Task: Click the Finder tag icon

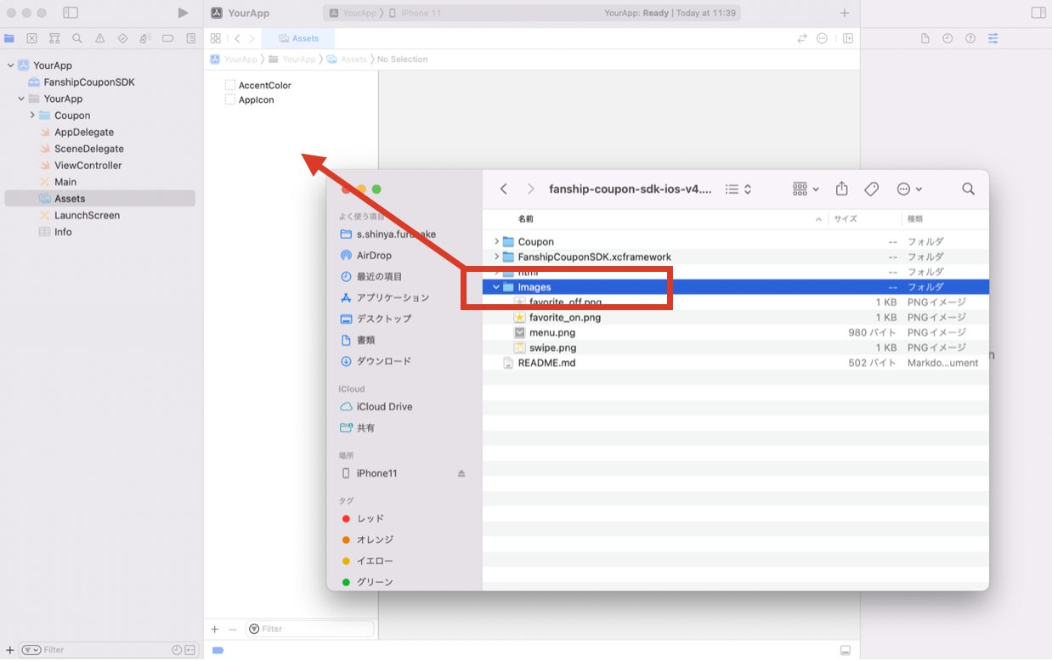Action: coord(871,189)
